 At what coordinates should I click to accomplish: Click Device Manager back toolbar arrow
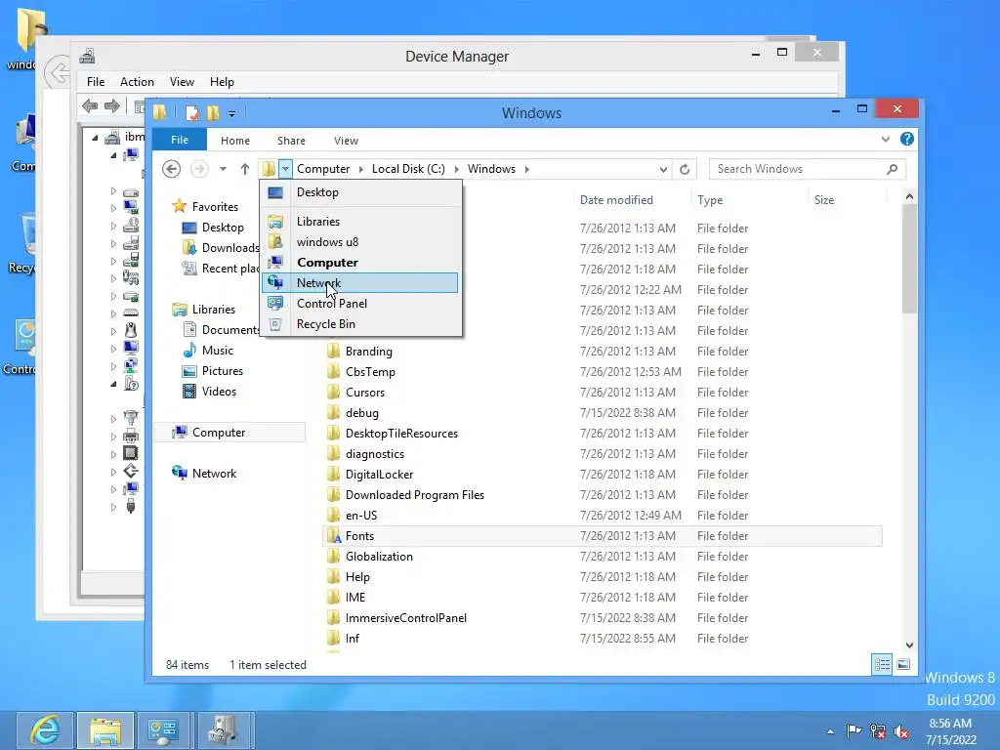point(90,105)
